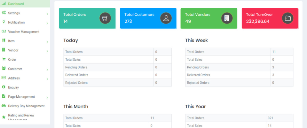Expand the Page Management chevron

tap(47, 98)
